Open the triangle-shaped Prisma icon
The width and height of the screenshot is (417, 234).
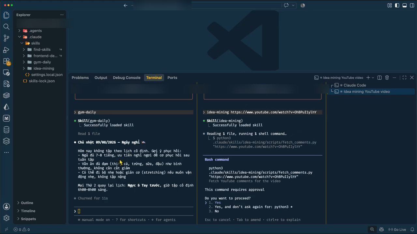coord(6,107)
